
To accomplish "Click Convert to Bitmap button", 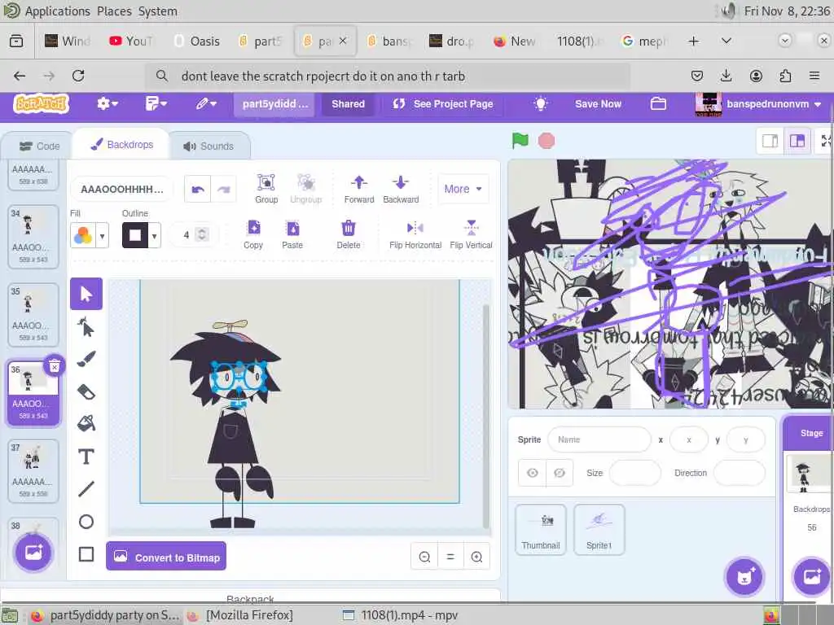I will point(166,557).
